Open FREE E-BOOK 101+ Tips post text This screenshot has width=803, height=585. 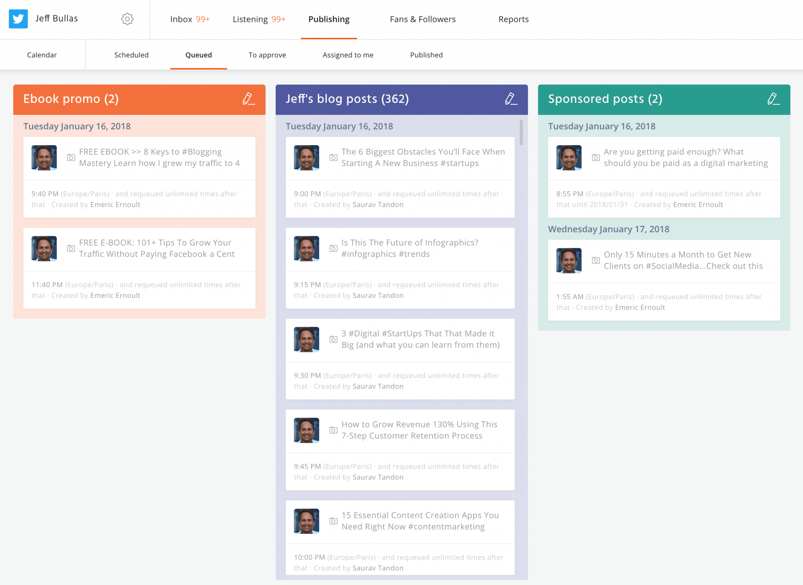[x=157, y=248]
